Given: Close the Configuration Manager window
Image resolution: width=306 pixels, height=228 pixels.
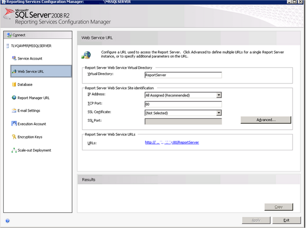Looking at the screenshot, I should click(x=300, y=2).
